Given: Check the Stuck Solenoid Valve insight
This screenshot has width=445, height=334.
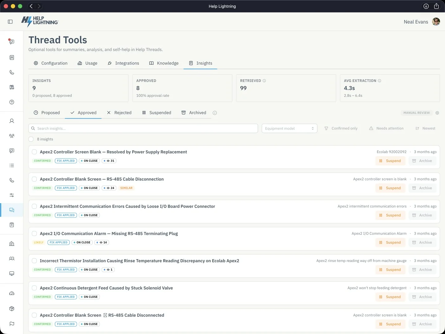Looking at the screenshot, I should pos(34,288).
